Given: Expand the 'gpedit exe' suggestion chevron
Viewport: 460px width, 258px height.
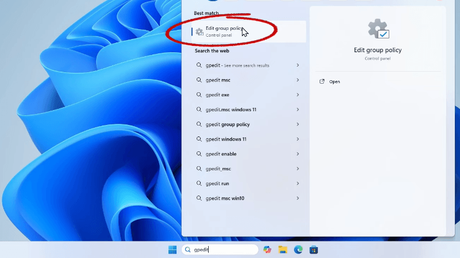Looking at the screenshot, I should (298, 95).
